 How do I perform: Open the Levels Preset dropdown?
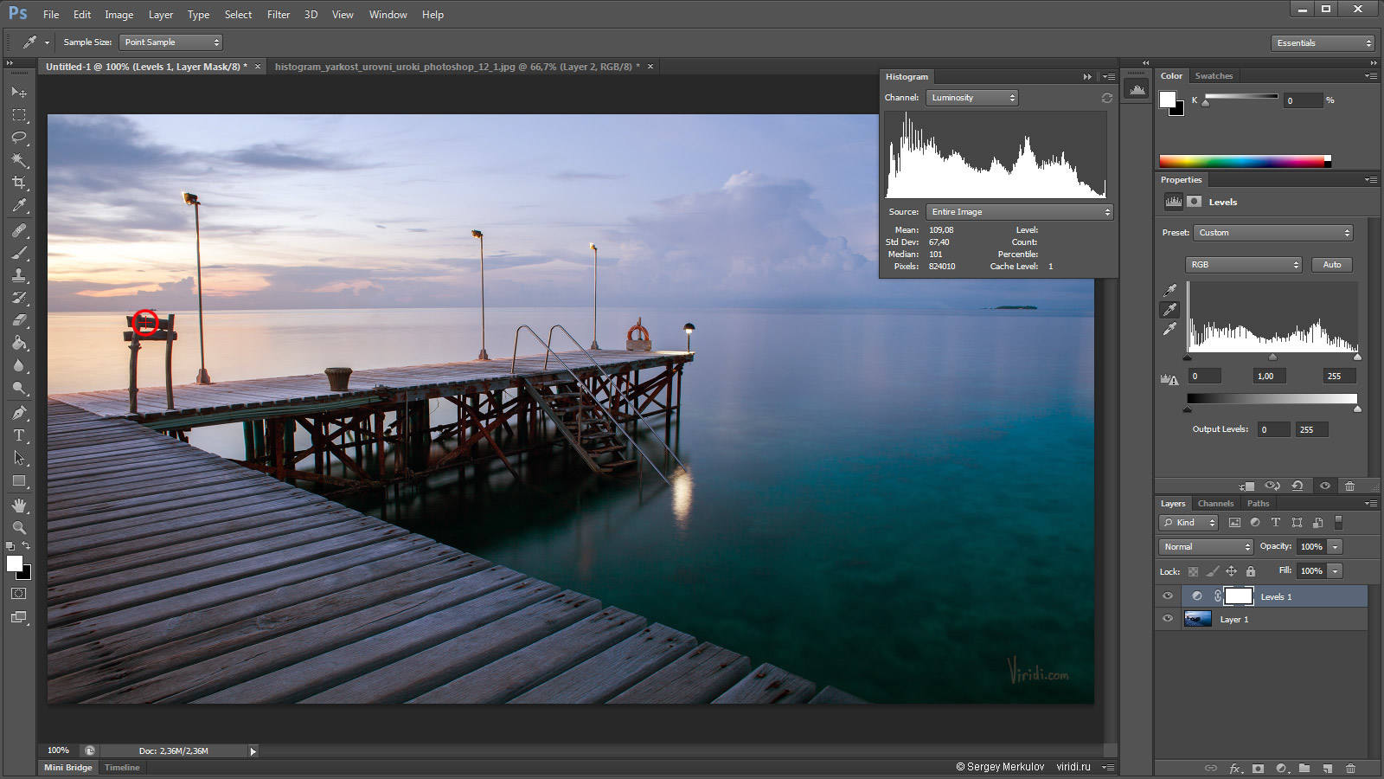[x=1272, y=233]
